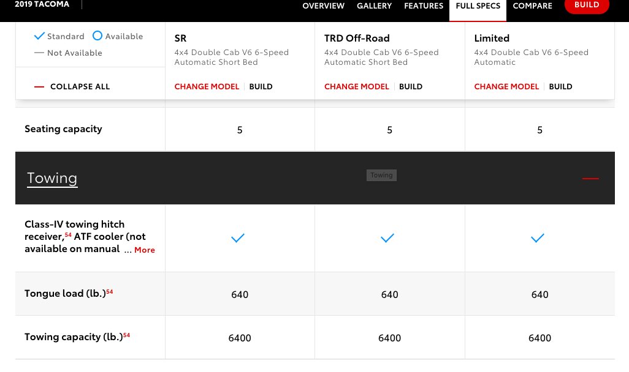
Task: Click the Towing capacity (lb.) label
Action: [74, 337]
